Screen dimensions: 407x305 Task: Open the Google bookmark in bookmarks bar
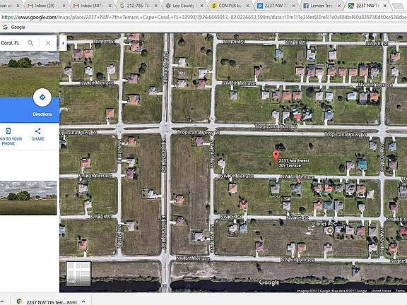[14, 28]
